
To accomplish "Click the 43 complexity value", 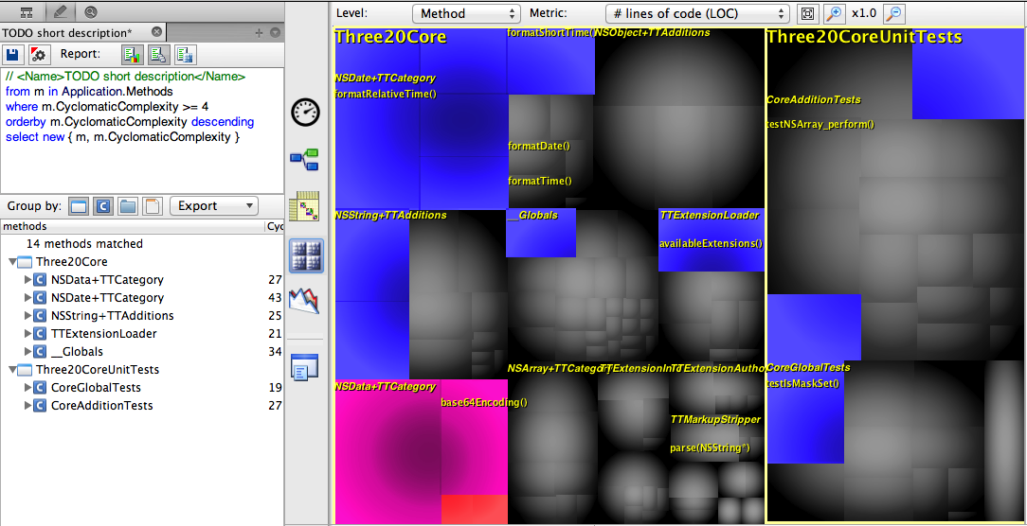I will tap(275, 298).
